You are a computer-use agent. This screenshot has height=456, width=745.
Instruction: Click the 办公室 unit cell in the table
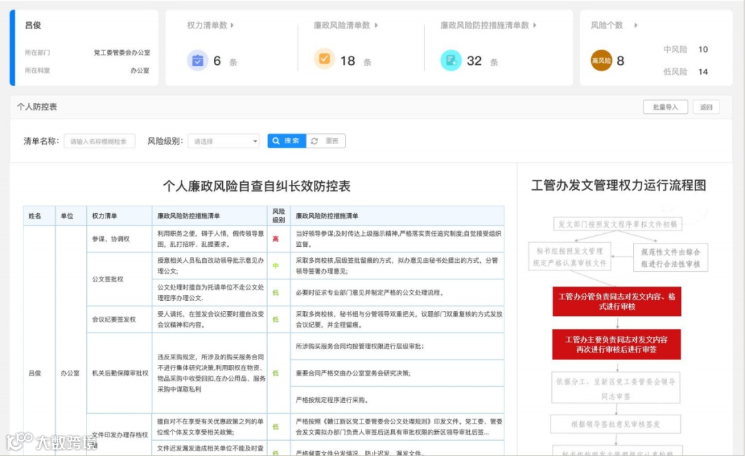[x=70, y=373]
